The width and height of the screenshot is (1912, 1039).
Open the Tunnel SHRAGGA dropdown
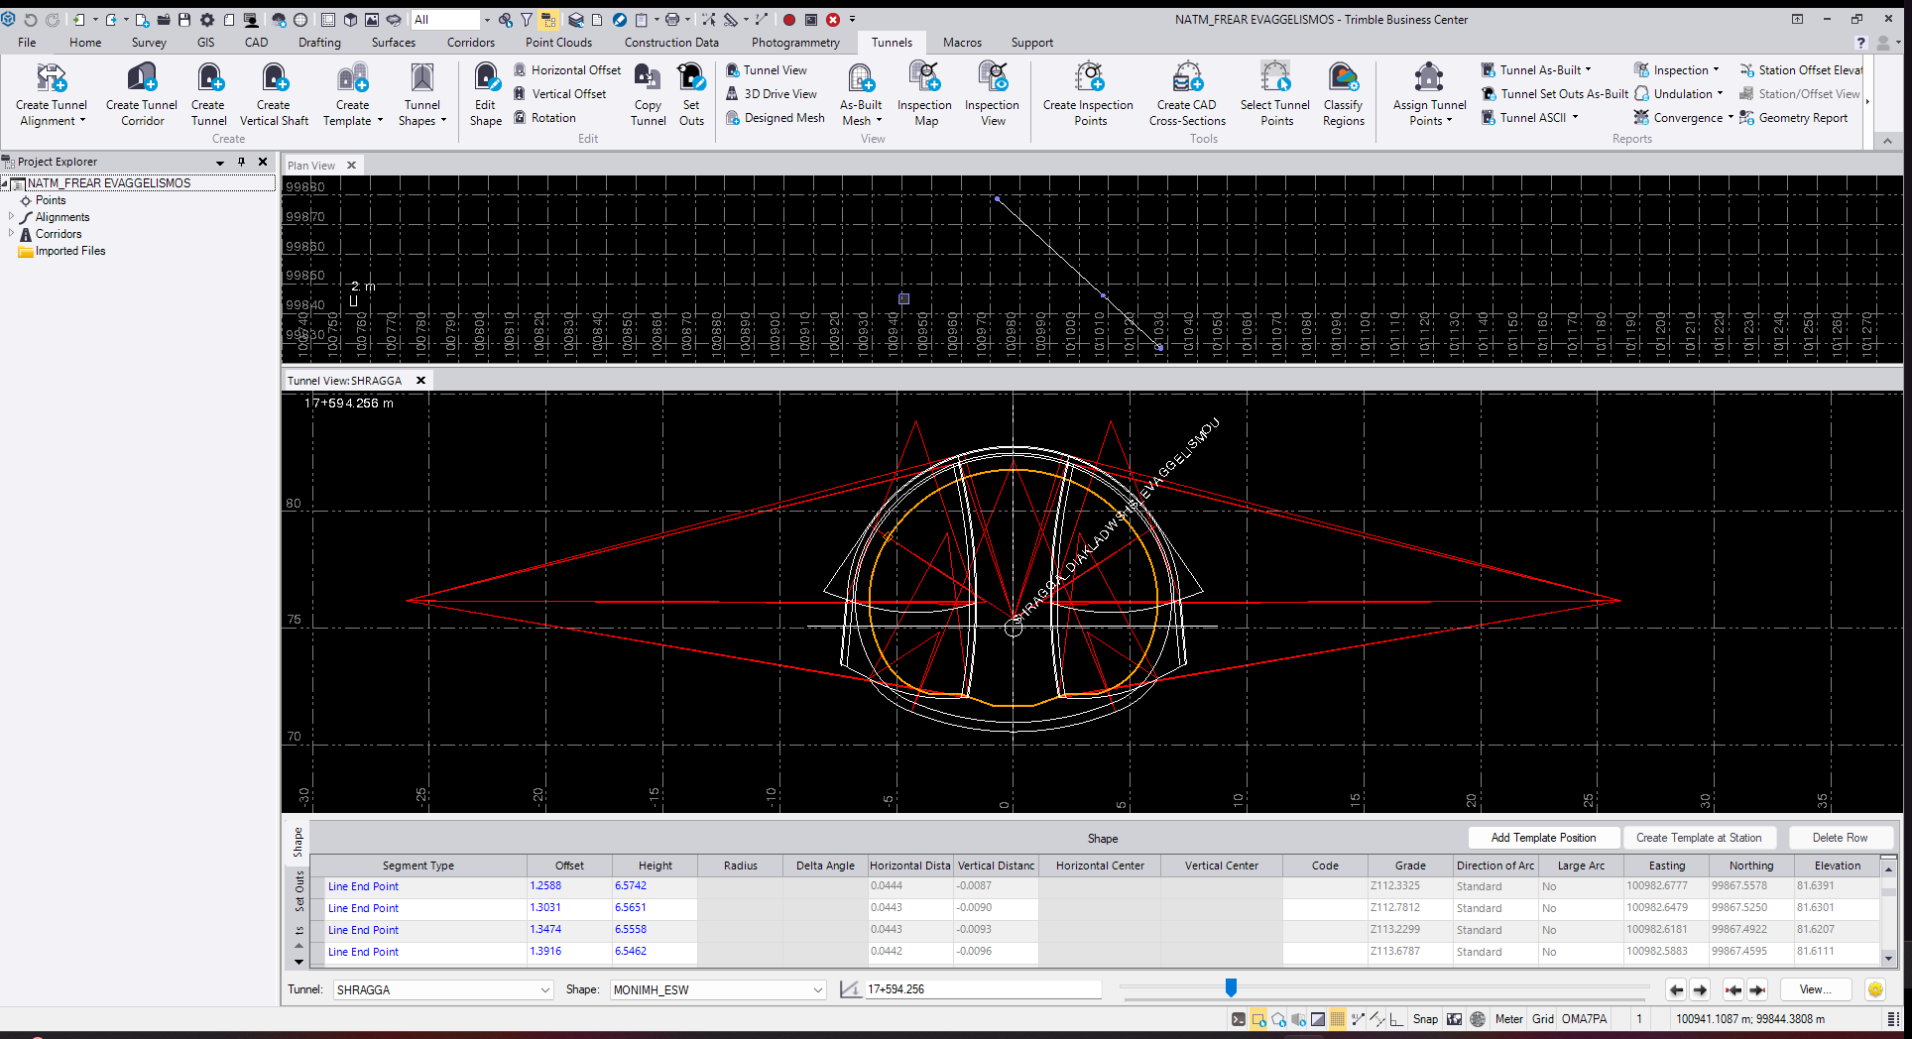point(544,989)
